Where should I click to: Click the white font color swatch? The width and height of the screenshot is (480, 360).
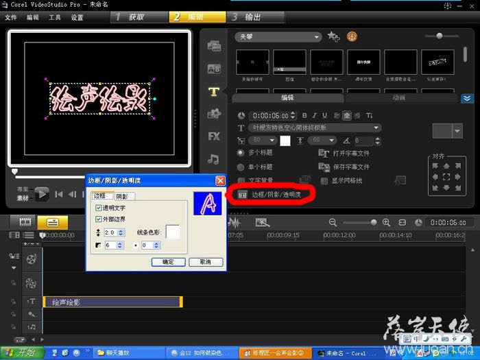[285, 141]
